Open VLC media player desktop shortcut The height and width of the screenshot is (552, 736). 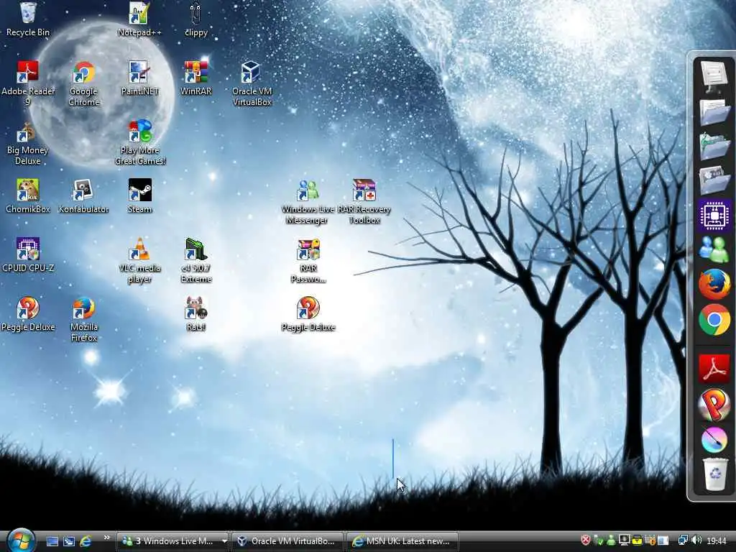[139, 260]
